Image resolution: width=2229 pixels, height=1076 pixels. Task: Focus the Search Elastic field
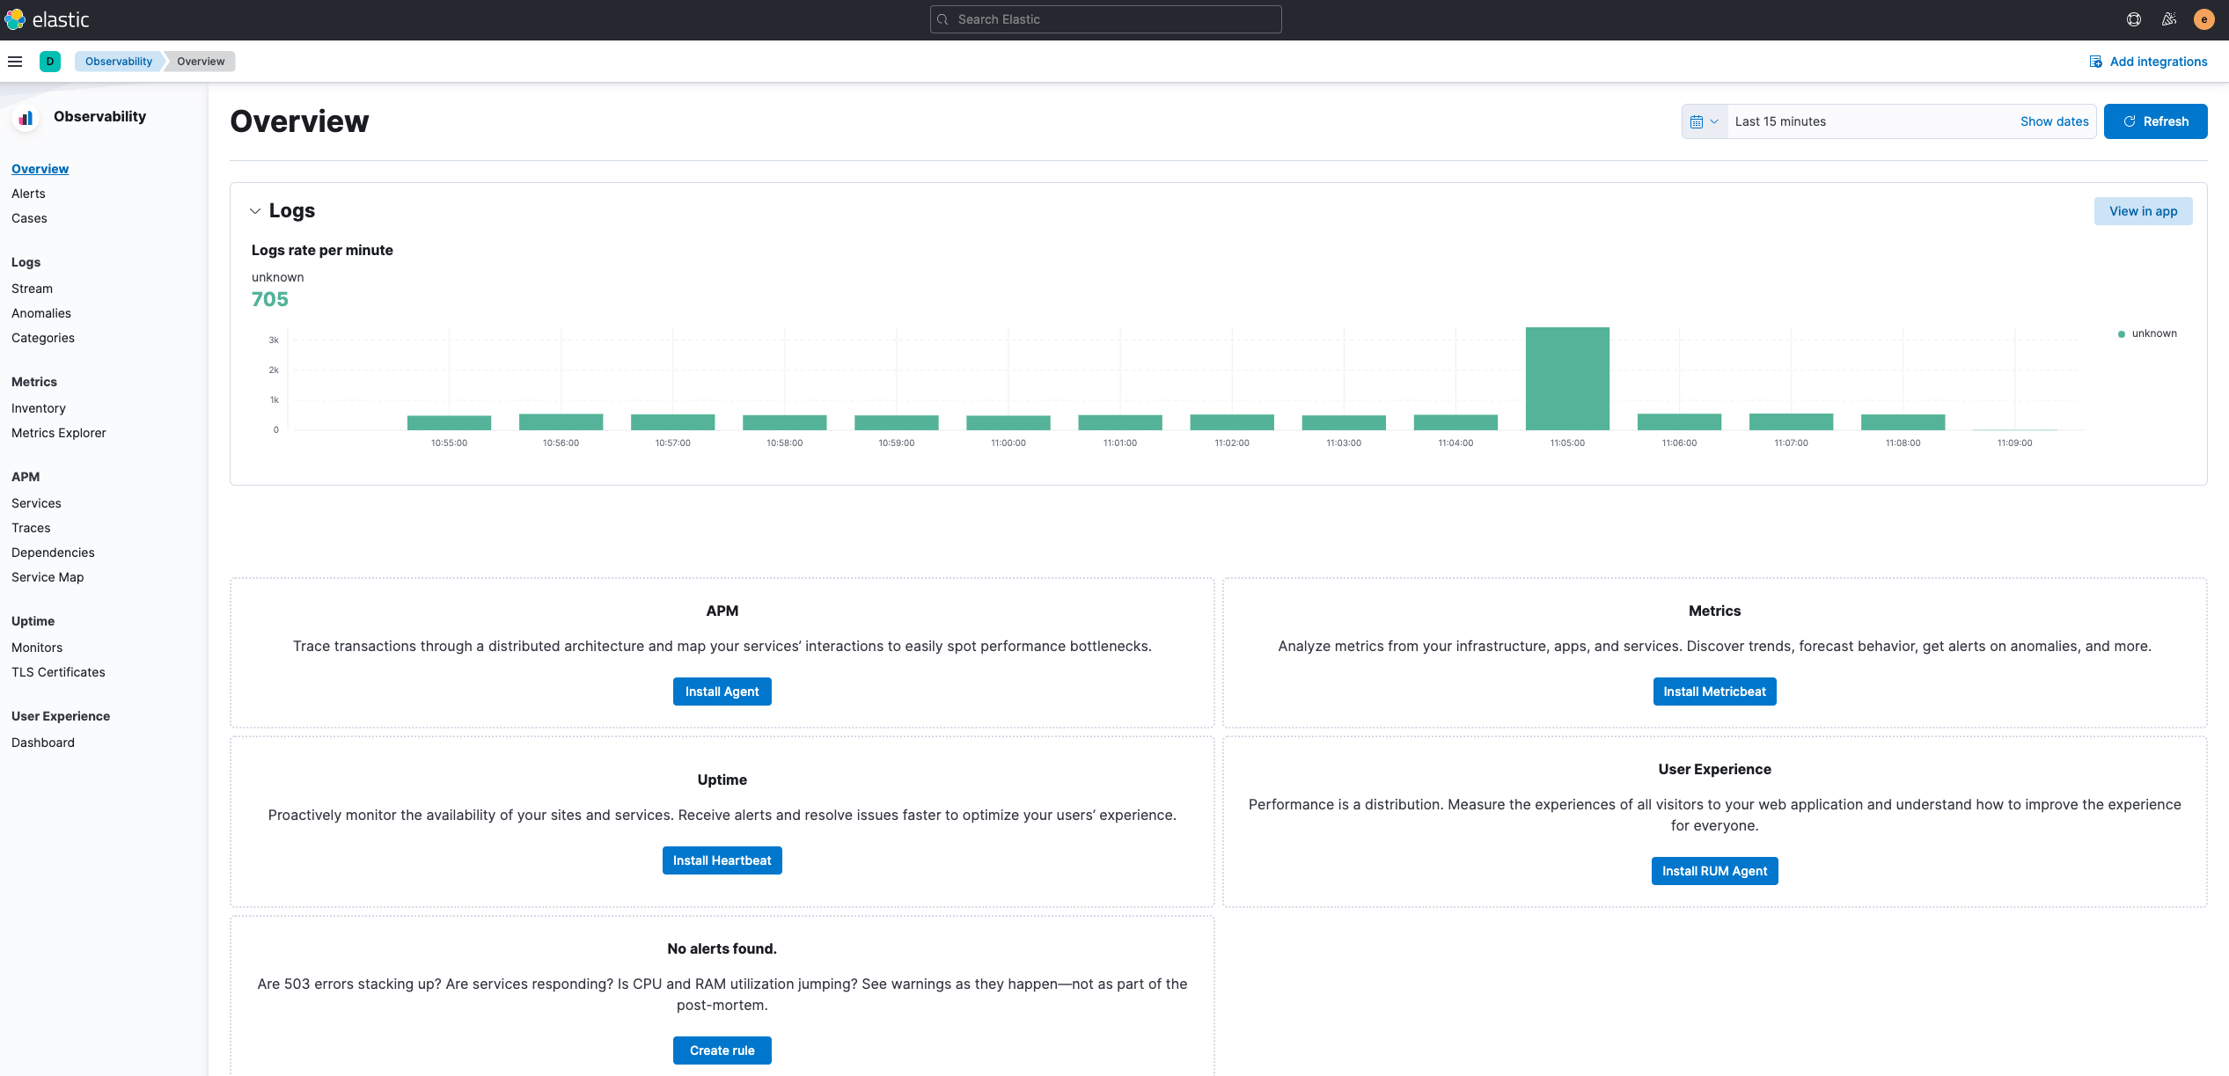1105,19
